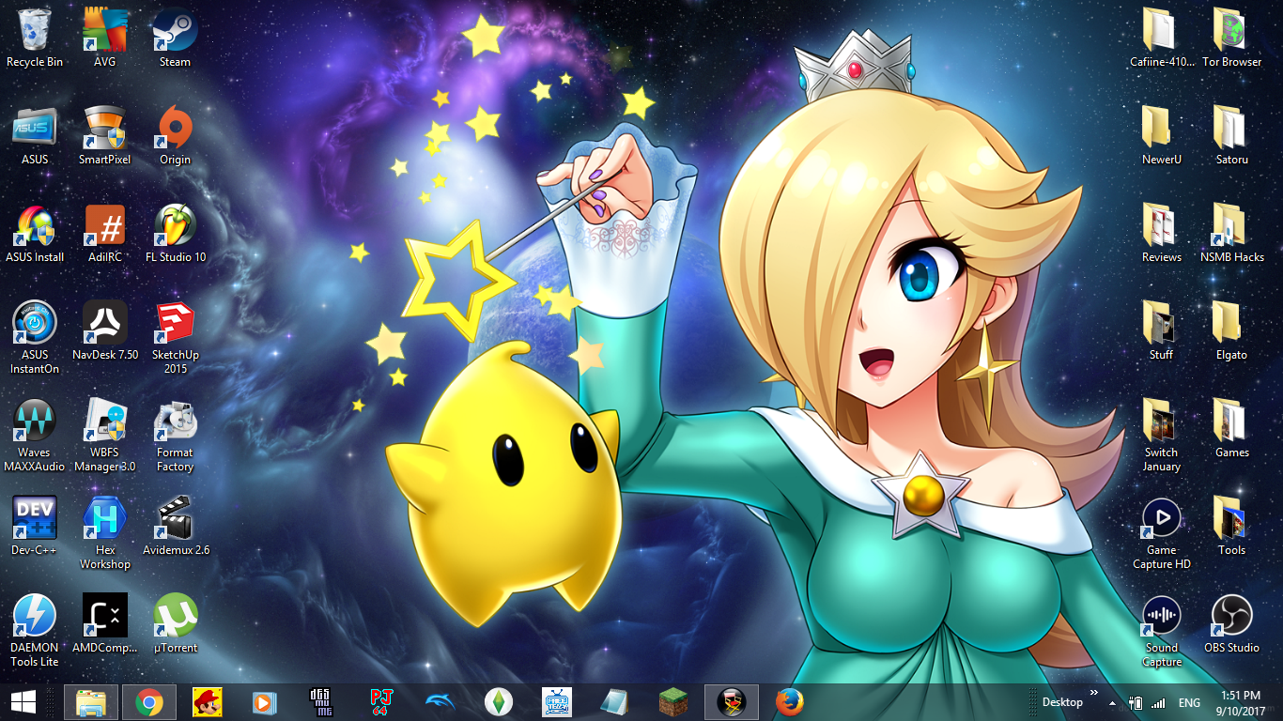This screenshot has height=721, width=1283.
Task: Open the Recycle Bin
Action: (35, 32)
